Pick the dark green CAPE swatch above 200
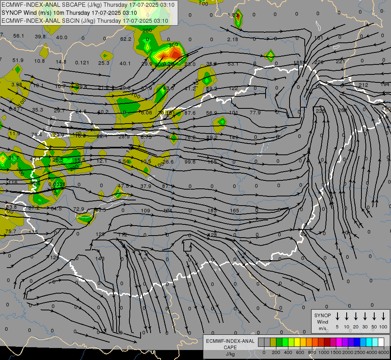Screen dimensions: 391x360 coord(279,342)
